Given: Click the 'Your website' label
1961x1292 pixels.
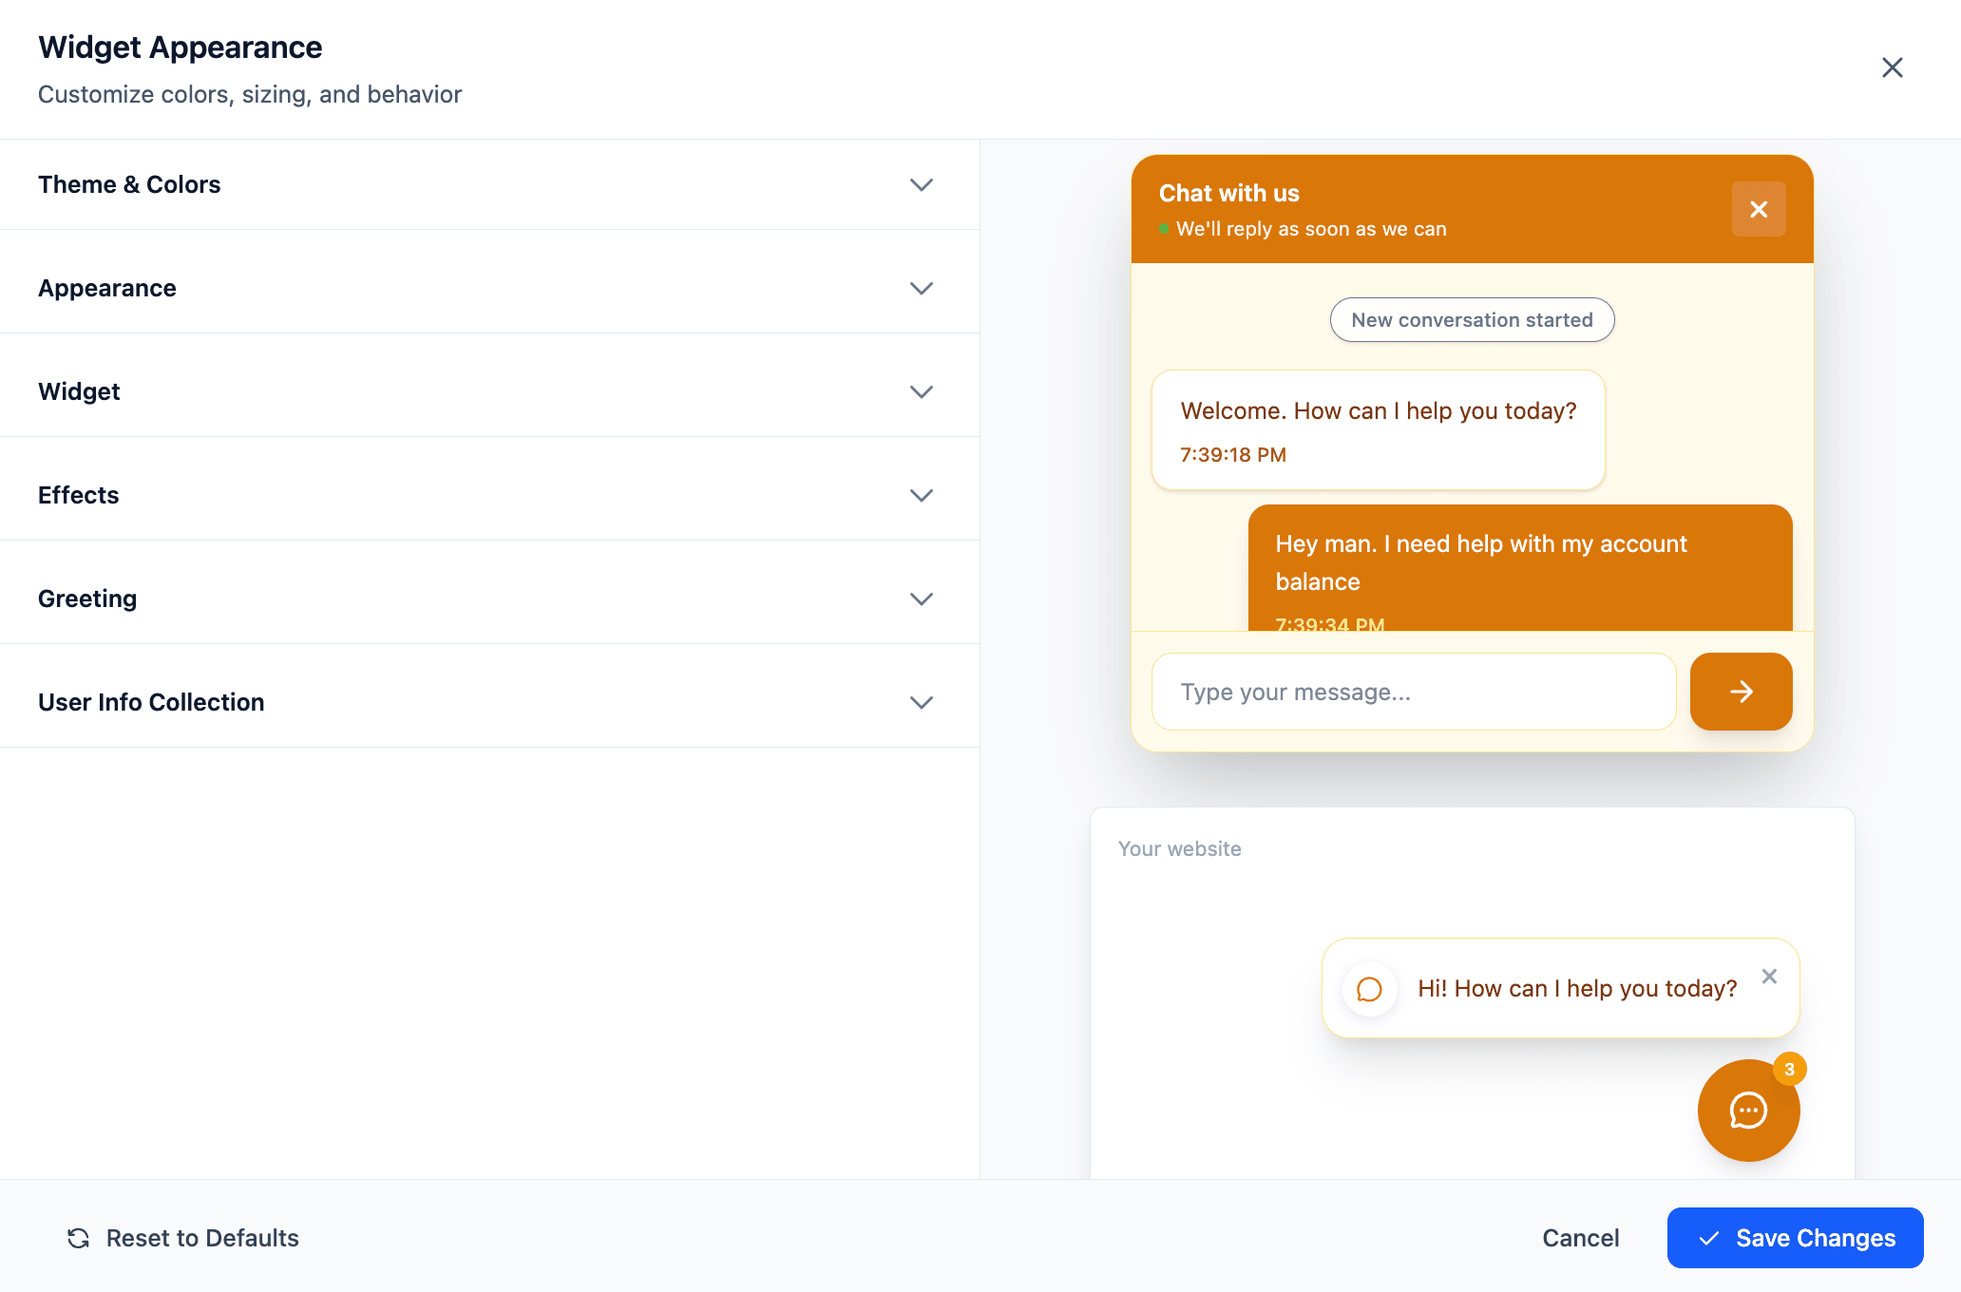Looking at the screenshot, I should (x=1179, y=849).
